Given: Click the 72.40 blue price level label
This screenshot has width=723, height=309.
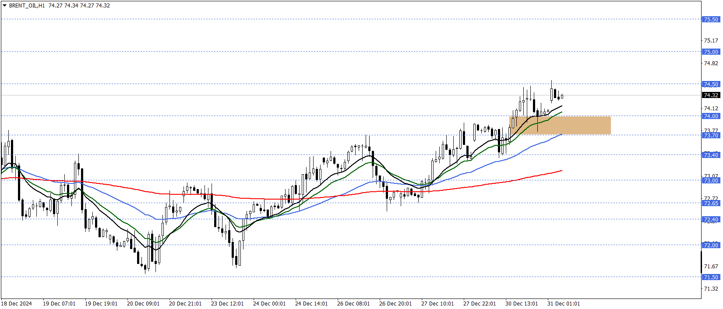Looking at the screenshot, I should click(x=711, y=219).
